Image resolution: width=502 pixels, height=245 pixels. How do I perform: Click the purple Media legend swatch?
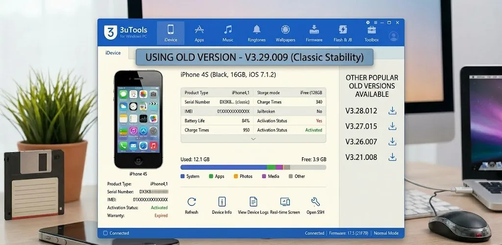[264, 176]
